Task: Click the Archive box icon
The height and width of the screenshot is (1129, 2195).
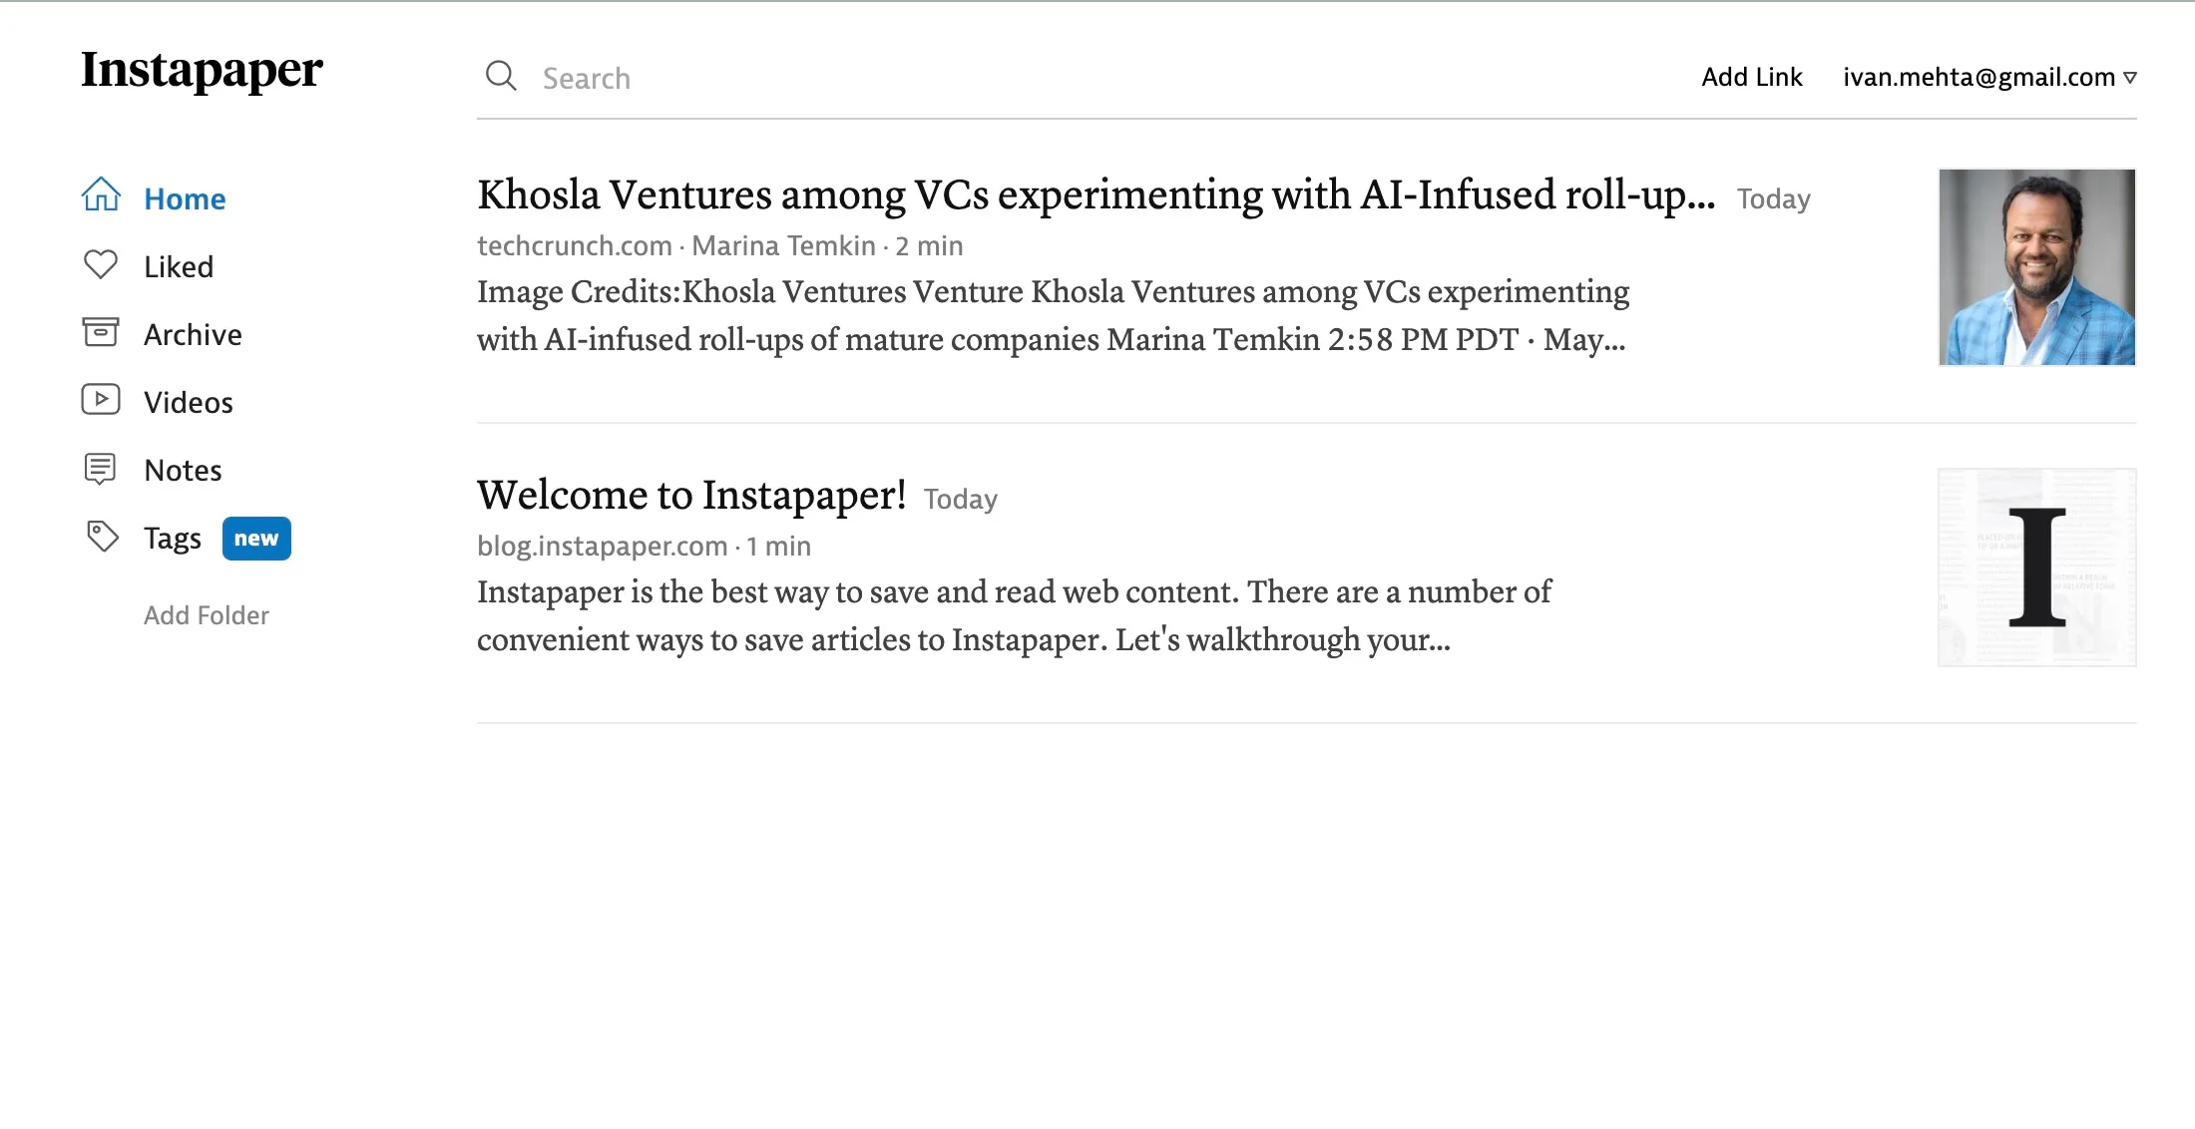Action: click(101, 332)
